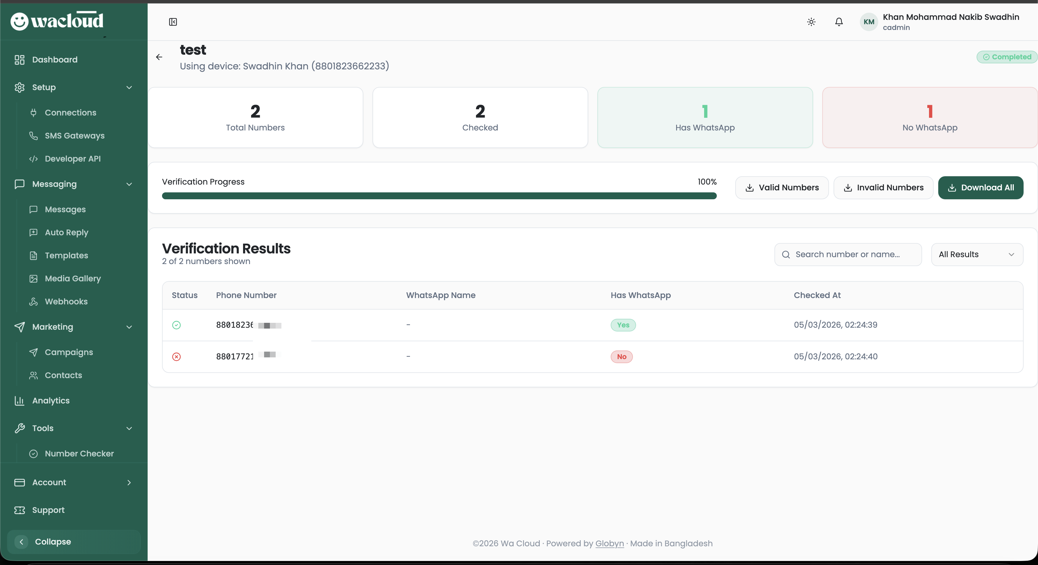The image size is (1038, 565).
Task: Collapse the sidebar with Collapse button
Action: tap(52, 542)
